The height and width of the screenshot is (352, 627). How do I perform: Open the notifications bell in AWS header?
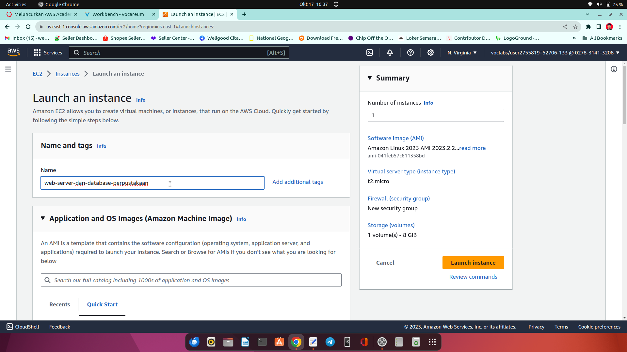click(390, 53)
